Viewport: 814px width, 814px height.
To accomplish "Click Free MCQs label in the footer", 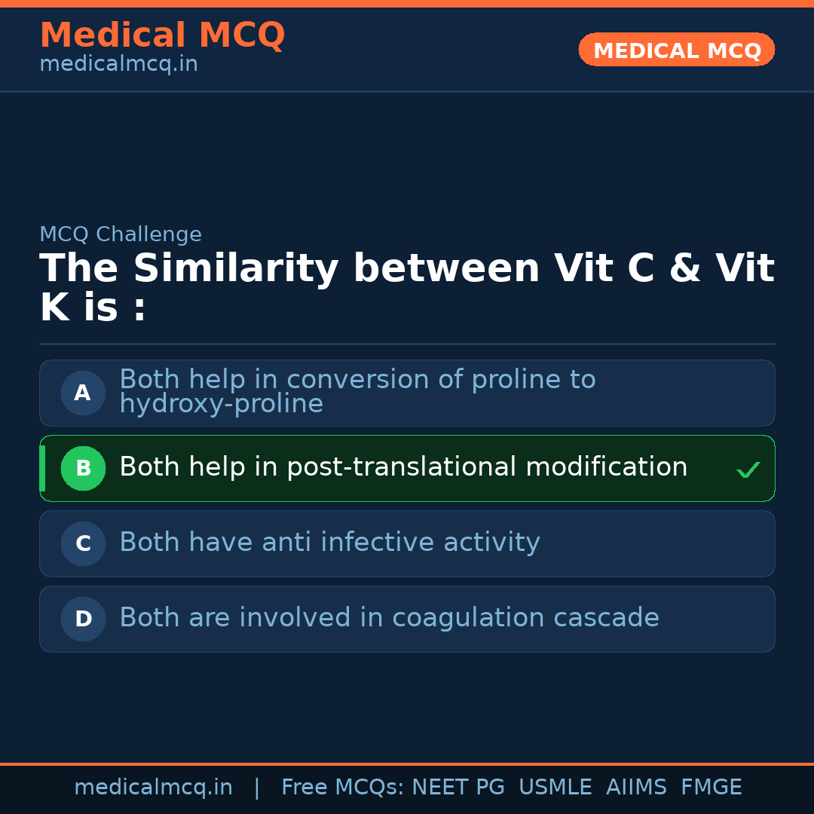I will tap(342, 788).
